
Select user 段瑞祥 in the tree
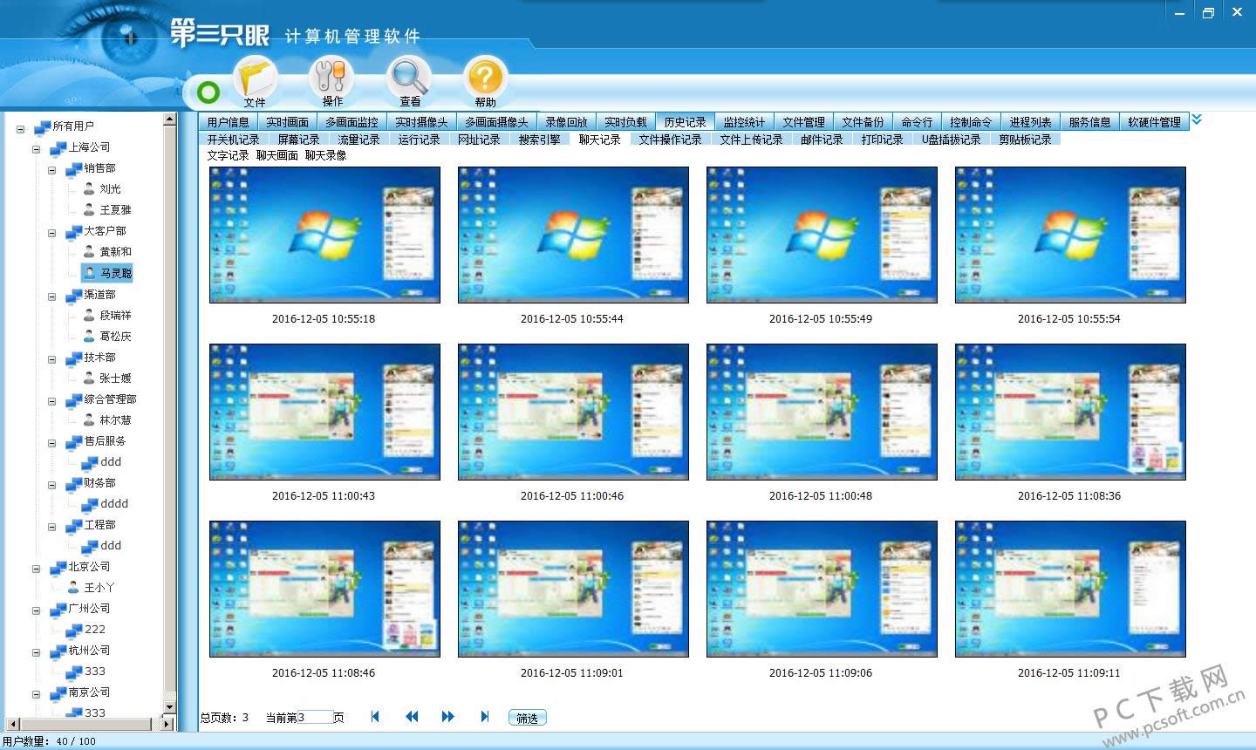(x=115, y=315)
